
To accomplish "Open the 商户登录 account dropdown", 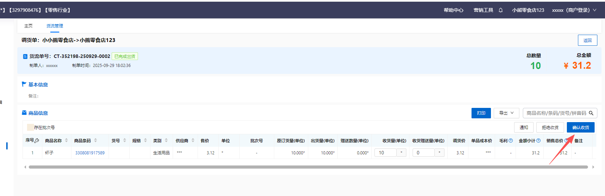I will (574, 10).
